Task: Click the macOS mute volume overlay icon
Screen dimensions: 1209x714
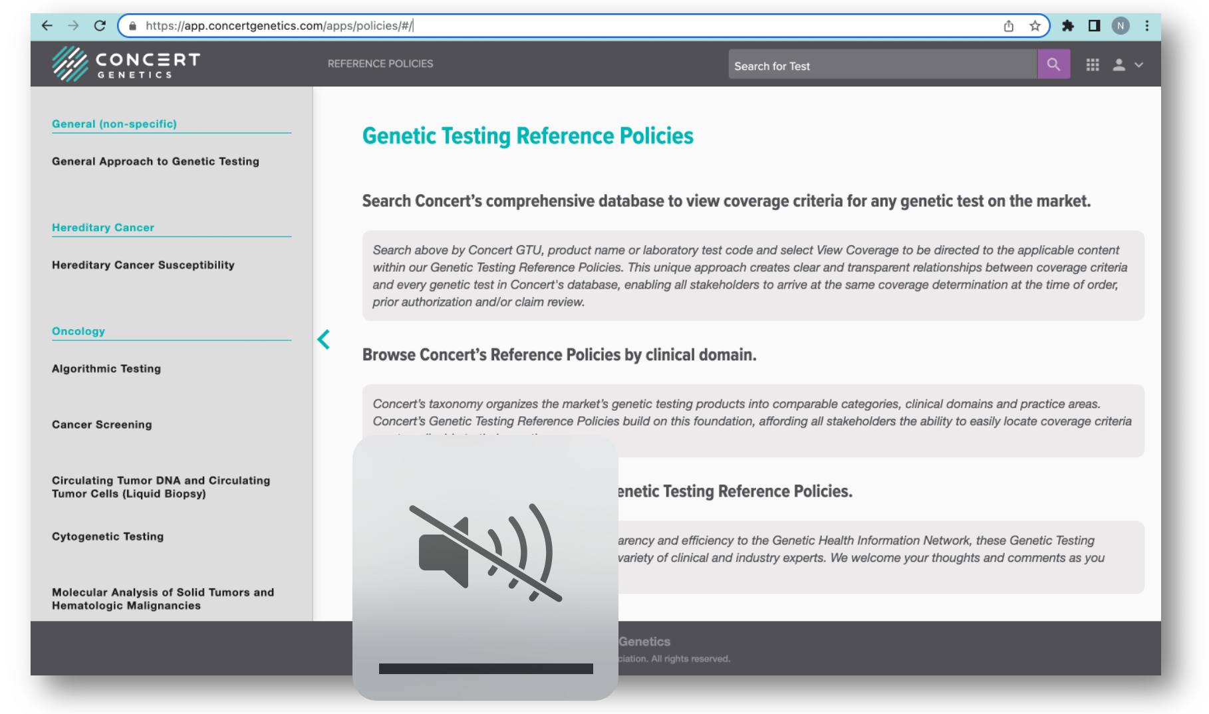Action: 485,553
